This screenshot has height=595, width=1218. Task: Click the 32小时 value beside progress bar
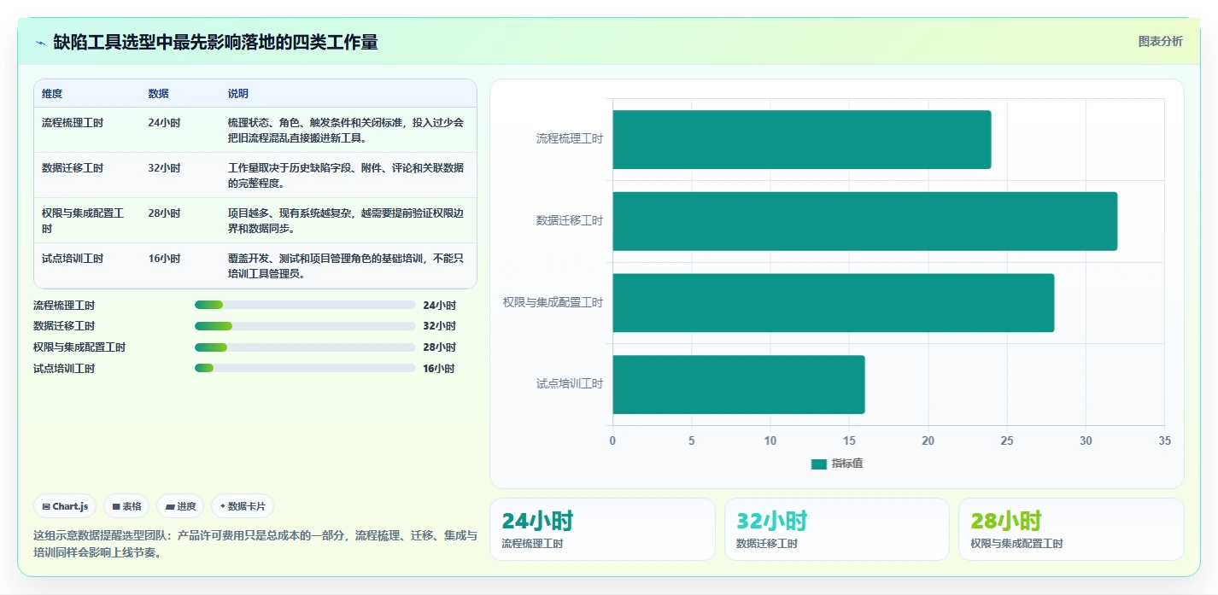(439, 326)
